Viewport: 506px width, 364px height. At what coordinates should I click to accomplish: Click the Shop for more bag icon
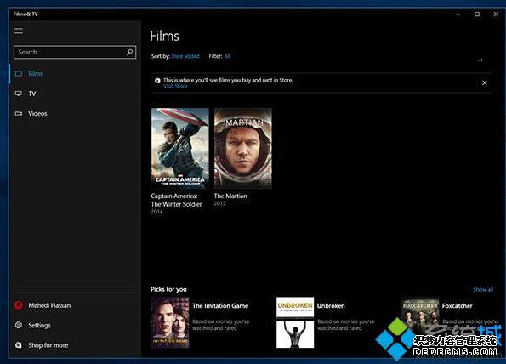click(x=19, y=345)
